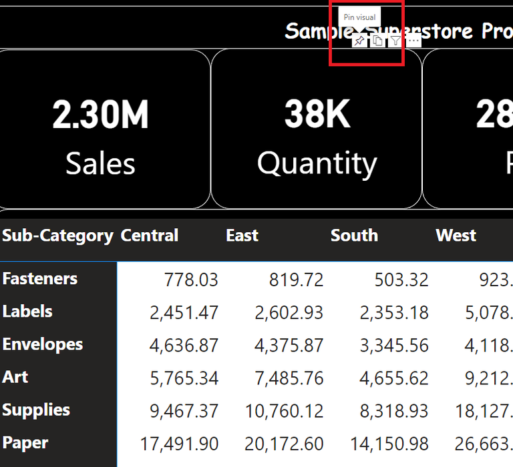Open the filters icon on the visual
Viewport: 513px width, 467px height.
point(395,41)
